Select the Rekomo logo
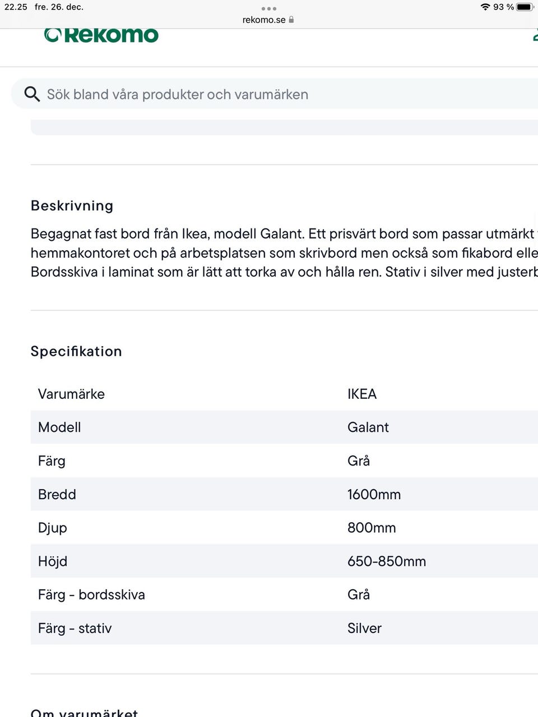538x717 pixels. coord(101,34)
